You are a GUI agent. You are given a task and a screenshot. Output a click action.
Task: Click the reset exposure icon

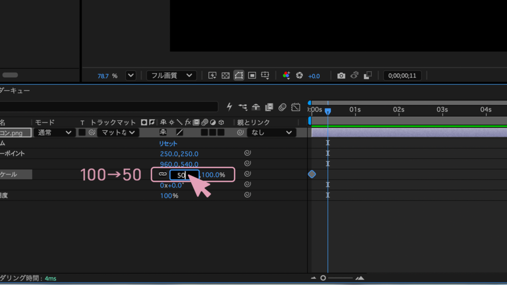(300, 76)
